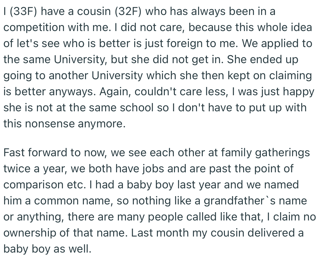319x259 pixels.
Task: Click the "(33F)" age text
Action: (24, 12)
